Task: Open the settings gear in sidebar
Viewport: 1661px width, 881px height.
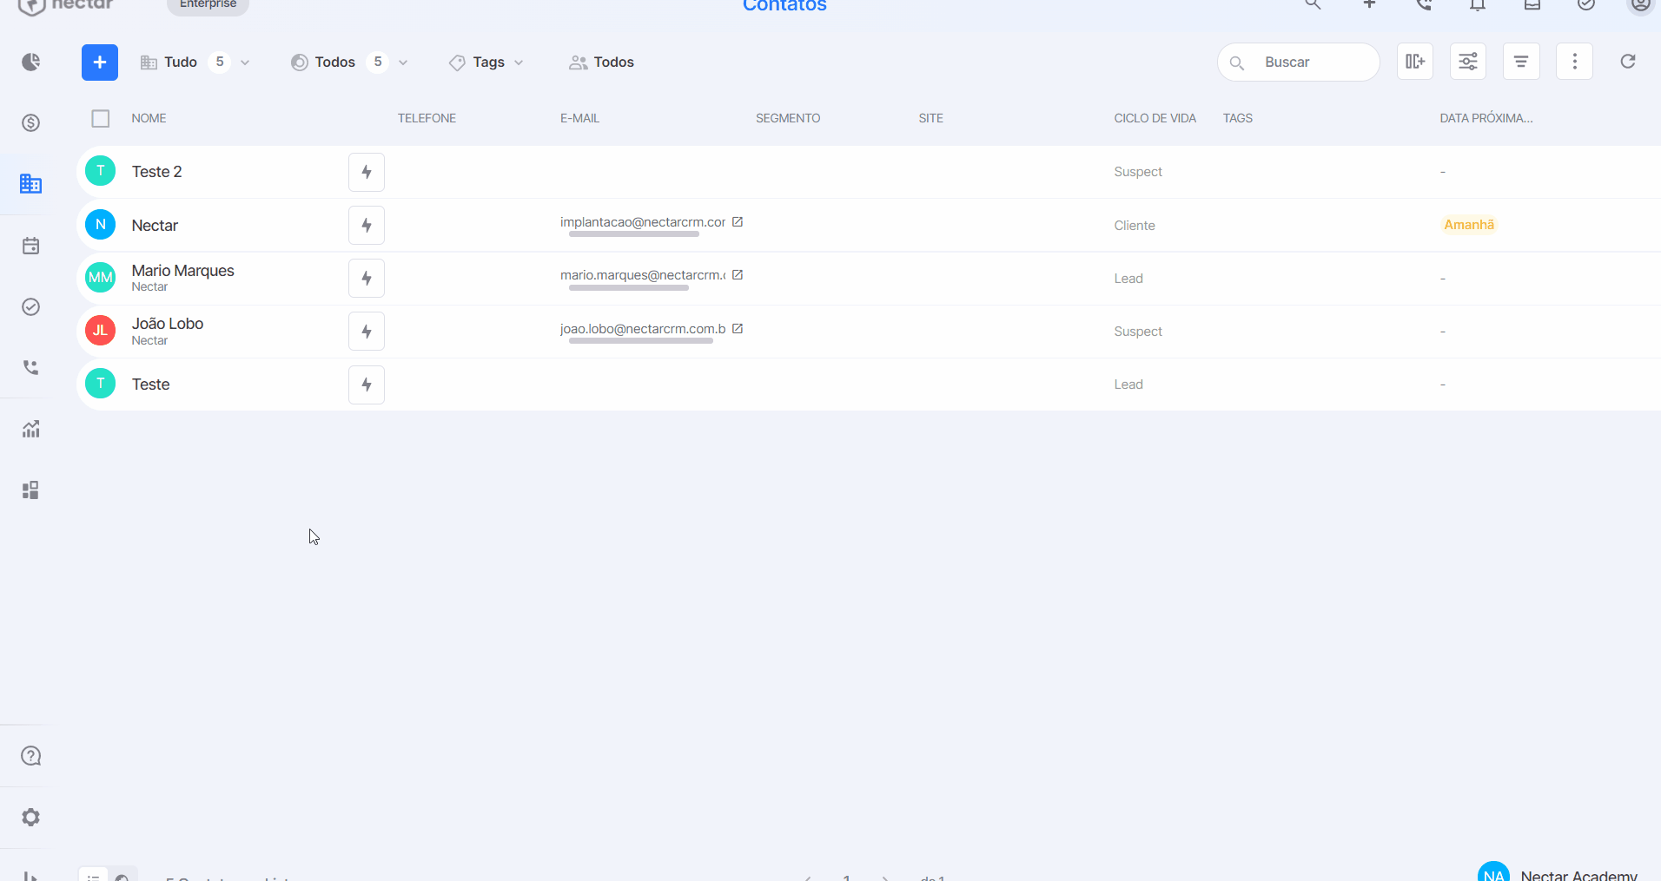Action: click(x=31, y=817)
